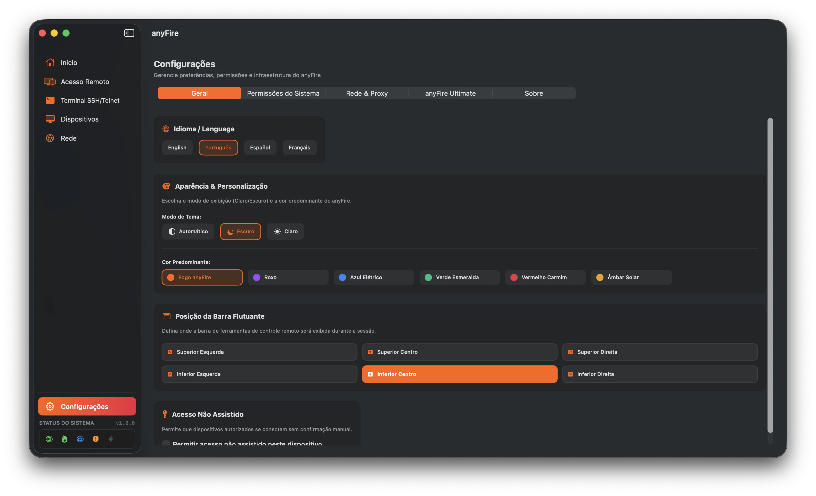Click the STATUS DO SISTEMA label
Viewport: 816px width, 496px height.
67,423
